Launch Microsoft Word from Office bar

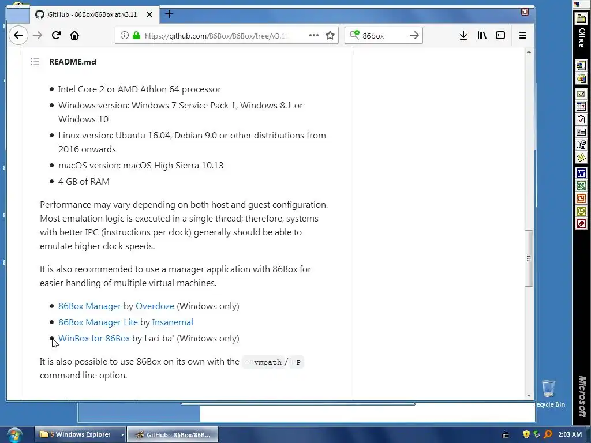(581, 173)
